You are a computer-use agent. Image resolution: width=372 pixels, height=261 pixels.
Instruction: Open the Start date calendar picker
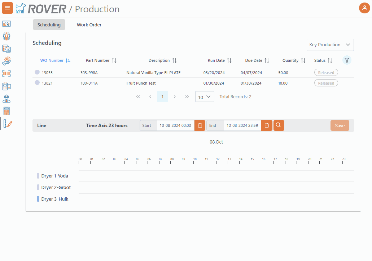point(200,125)
